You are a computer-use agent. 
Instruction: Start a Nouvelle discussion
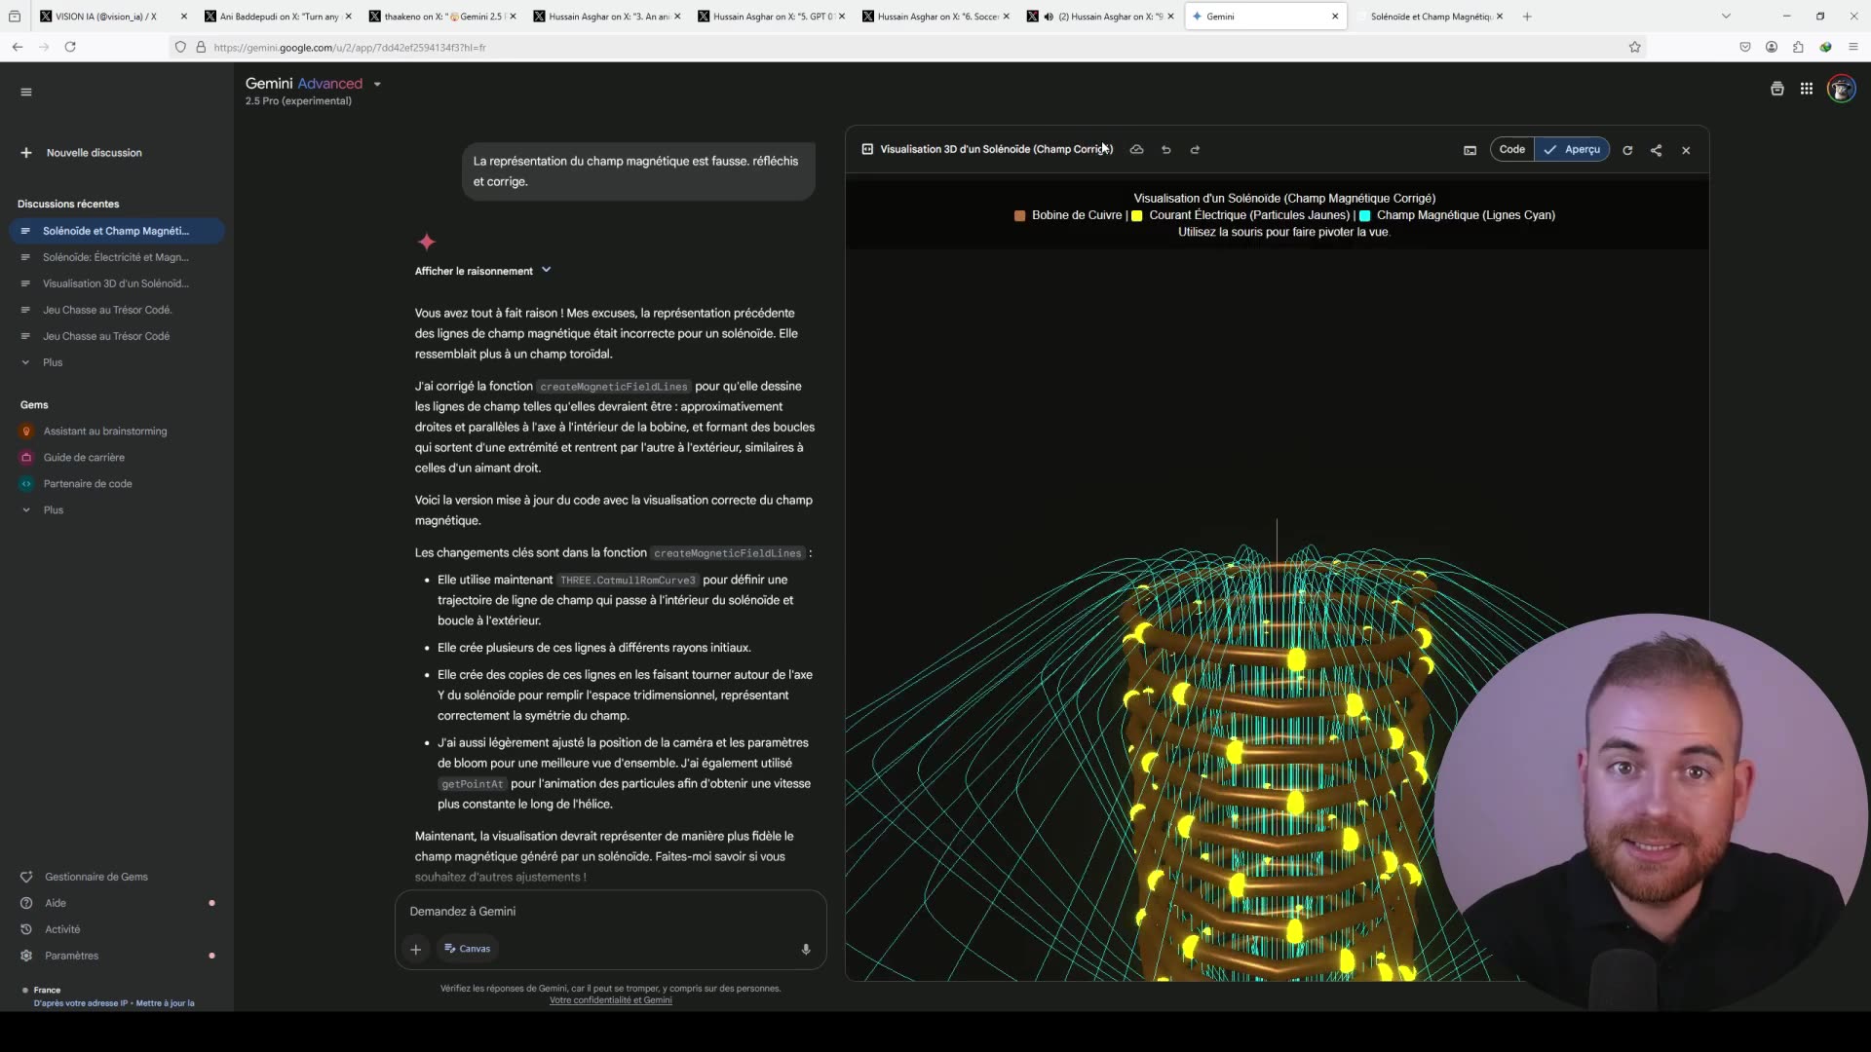tap(95, 153)
